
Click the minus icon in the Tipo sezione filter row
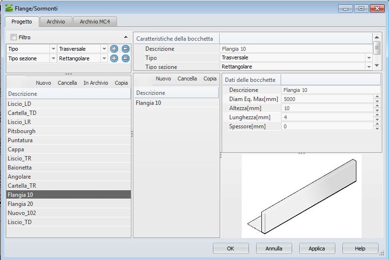click(x=126, y=58)
